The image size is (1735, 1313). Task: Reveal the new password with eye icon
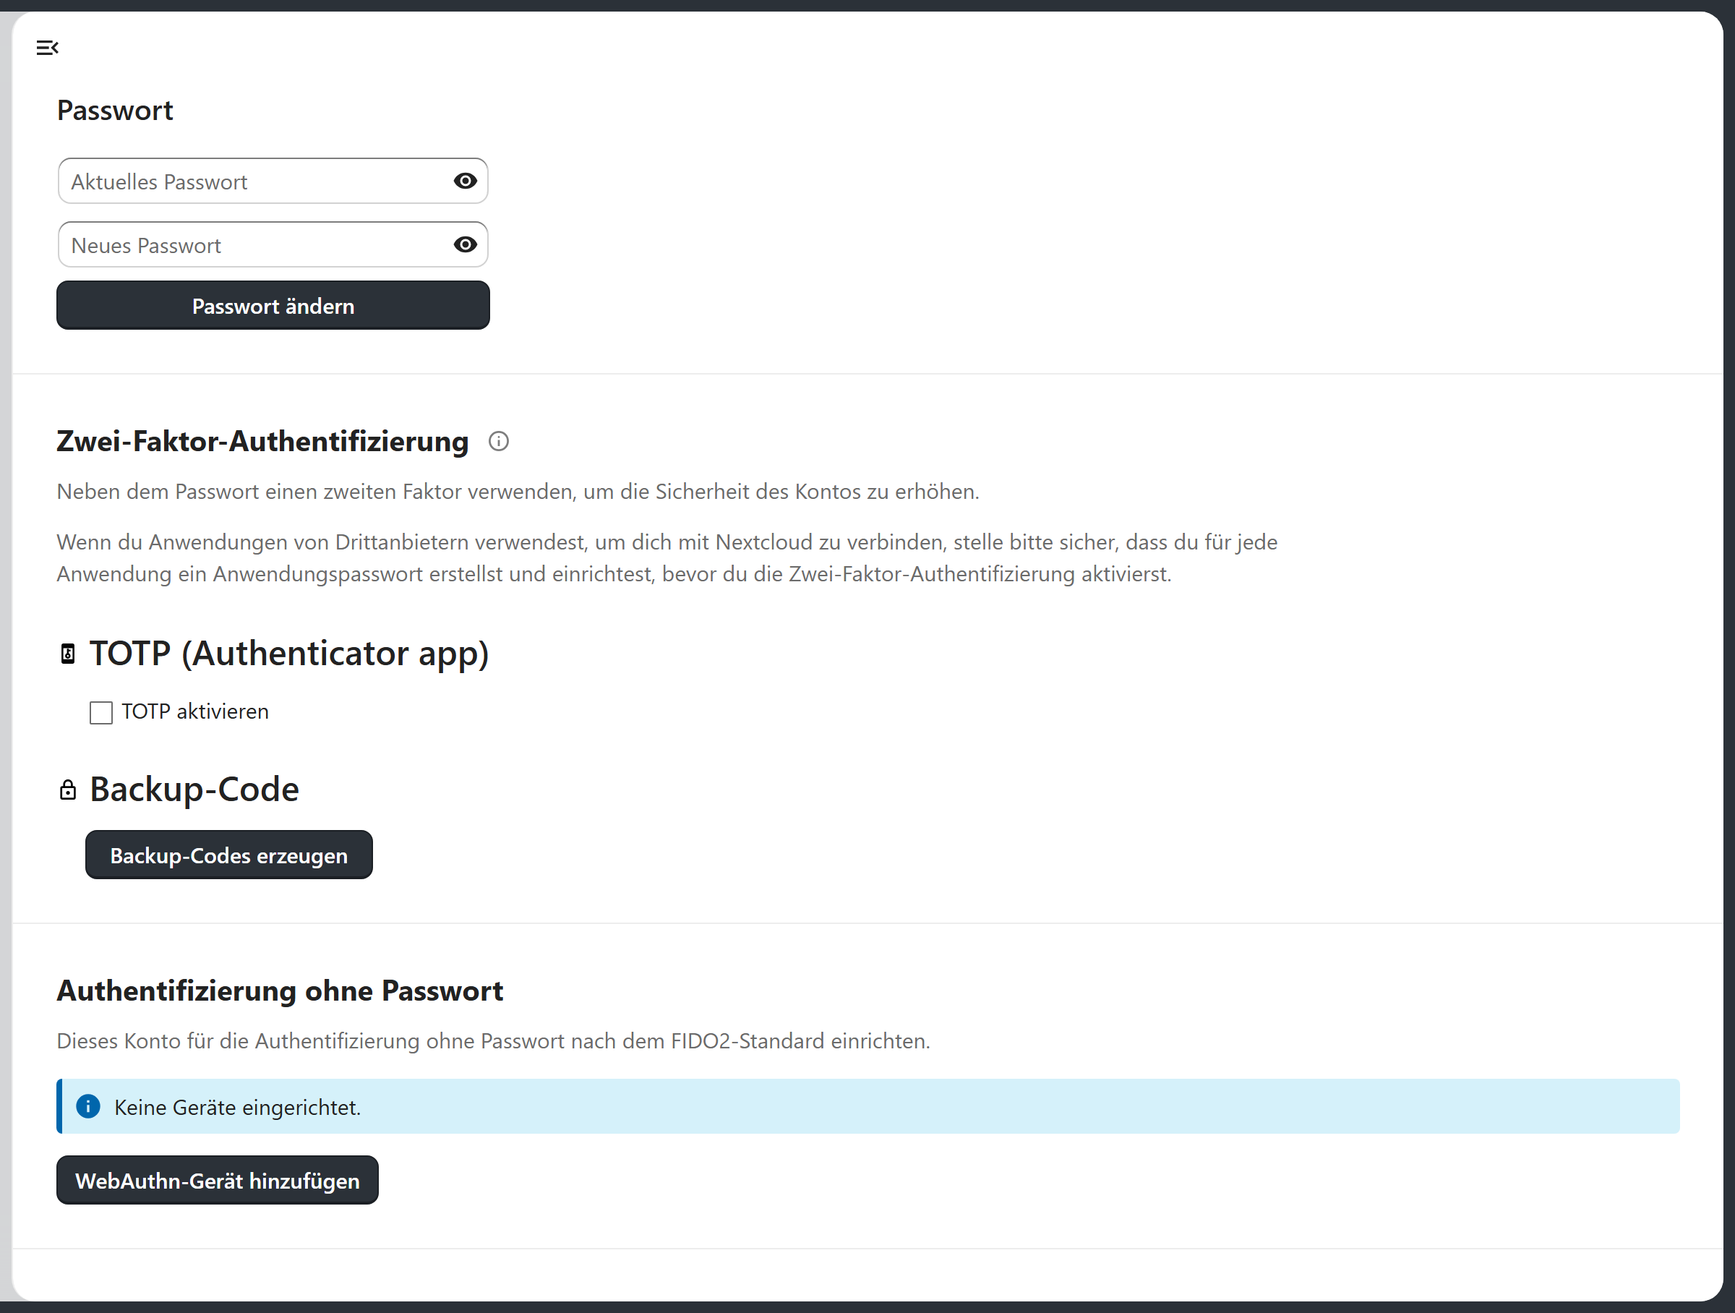pyautogui.click(x=465, y=244)
